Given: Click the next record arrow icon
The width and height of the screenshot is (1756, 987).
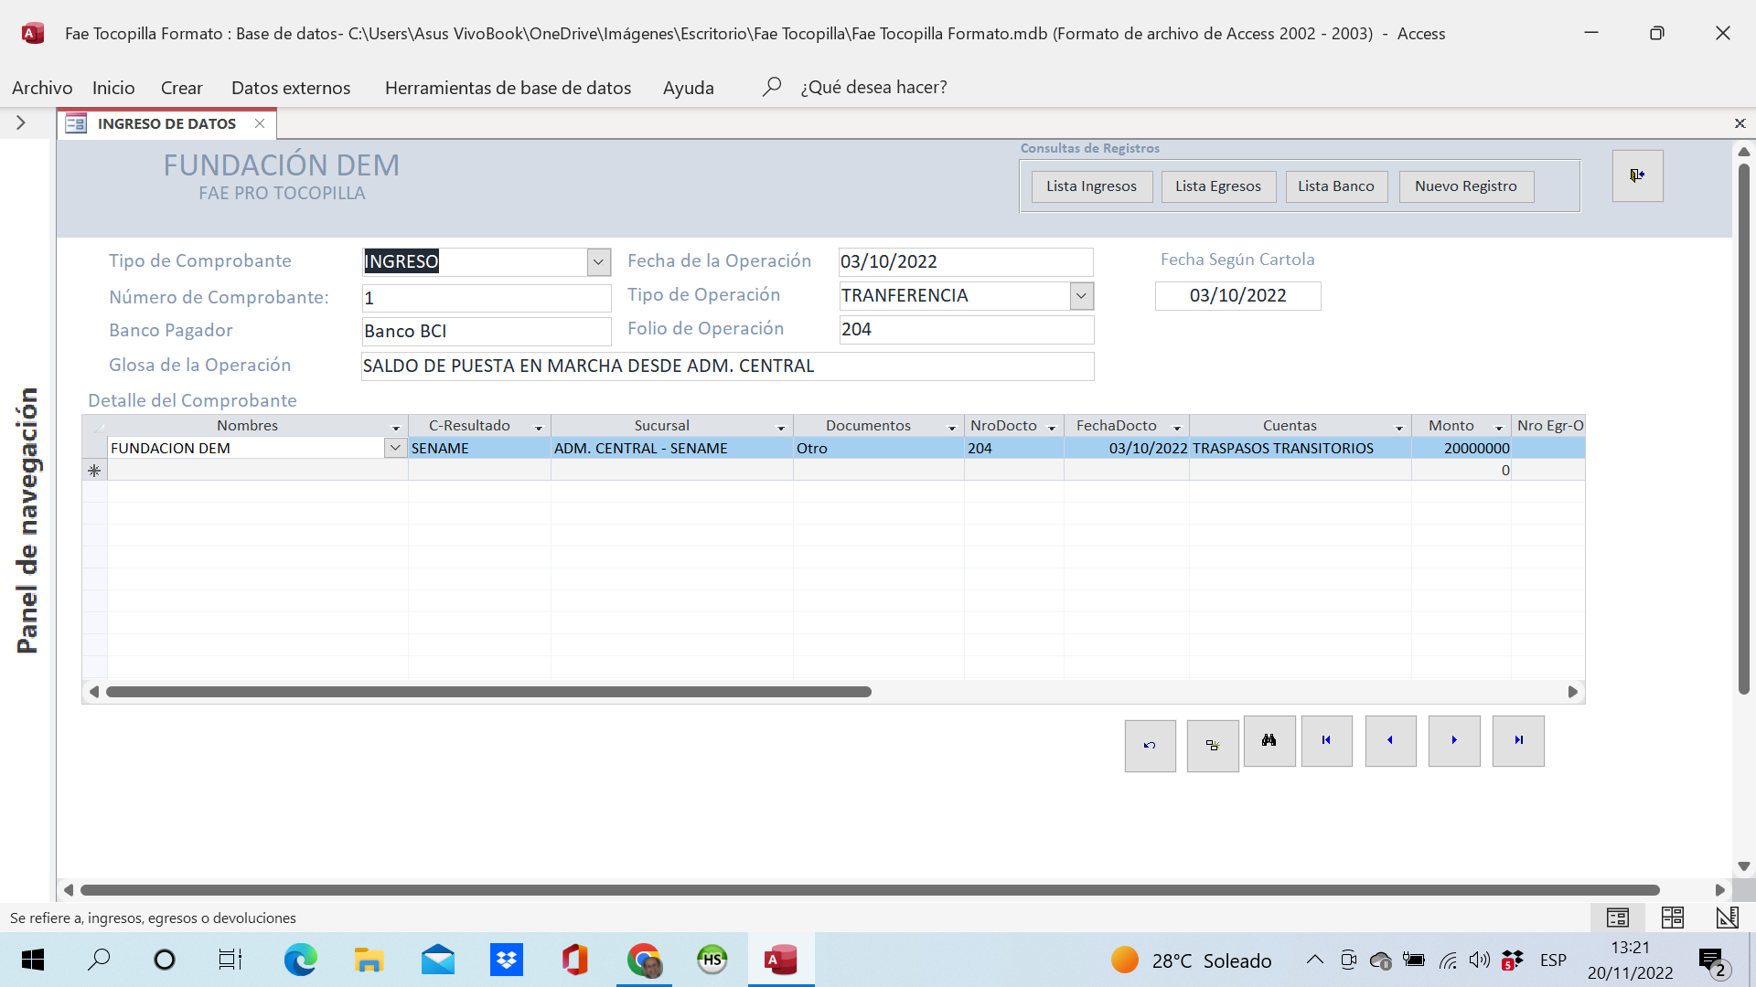Looking at the screenshot, I should click(x=1453, y=740).
